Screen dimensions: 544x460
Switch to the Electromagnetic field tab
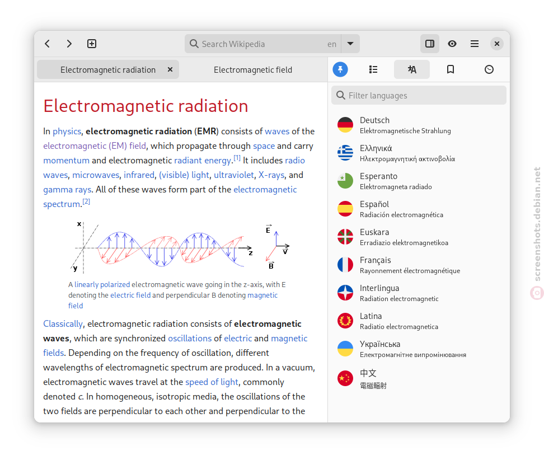click(253, 70)
